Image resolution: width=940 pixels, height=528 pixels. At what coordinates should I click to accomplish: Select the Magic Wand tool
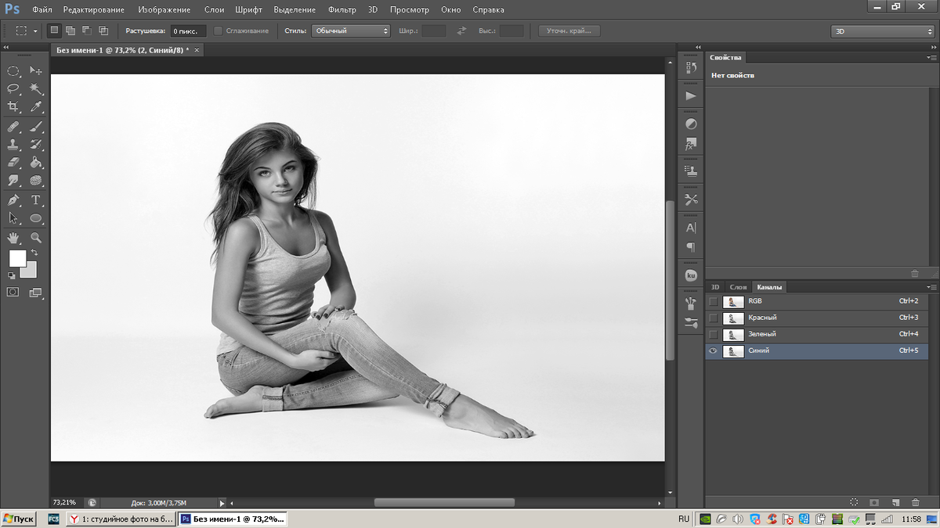[x=36, y=89]
